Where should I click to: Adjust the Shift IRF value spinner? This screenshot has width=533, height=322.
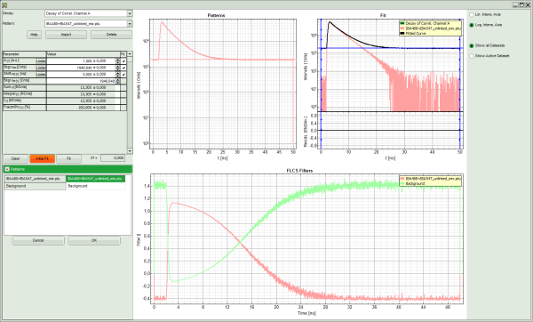[117, 74]
